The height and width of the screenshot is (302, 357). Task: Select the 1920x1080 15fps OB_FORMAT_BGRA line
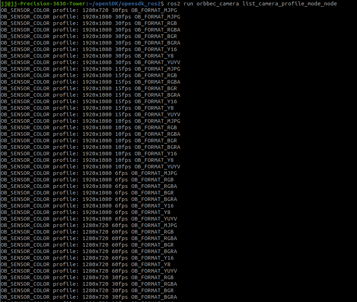point(90,95)
